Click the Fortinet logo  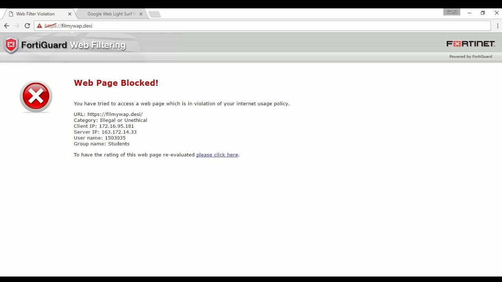click(471, 44)
